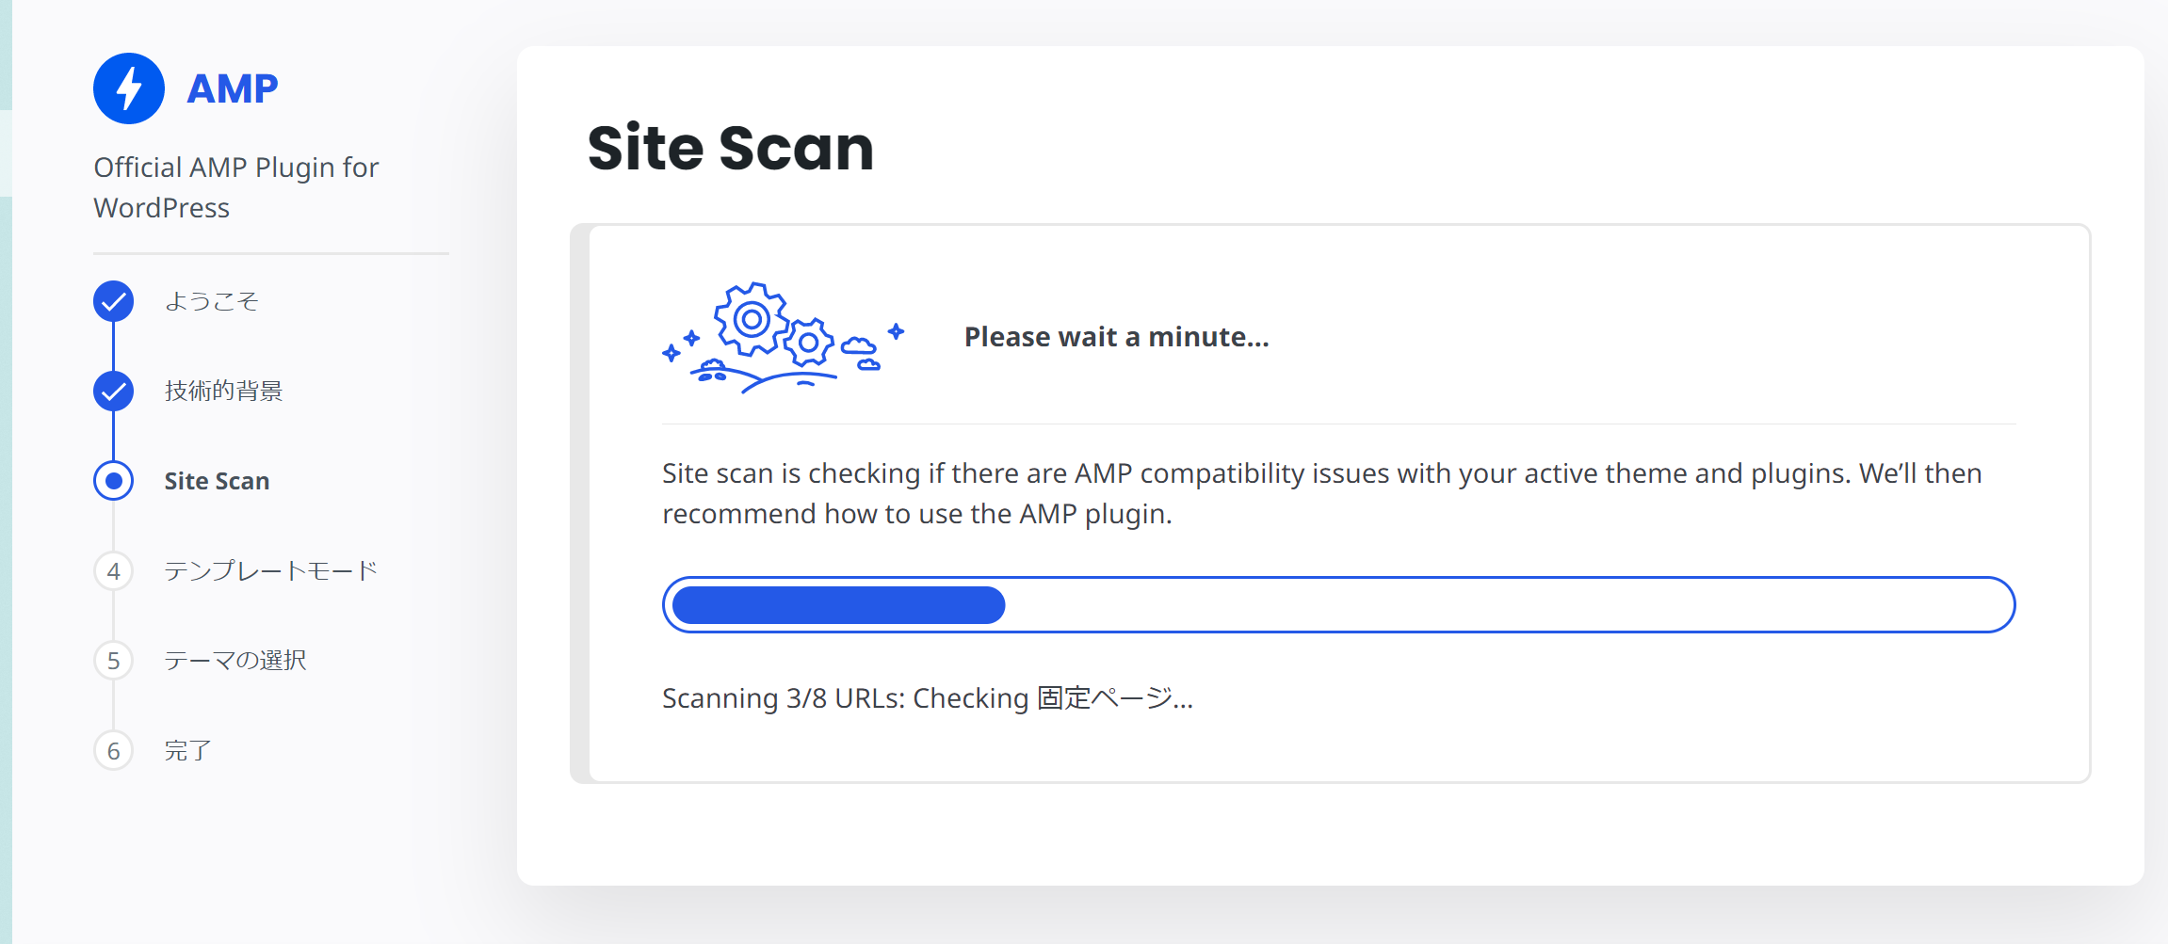Click the step 5 number circle
The width and height of the screenshot is (2168, 944).
[x=114, y=661]
